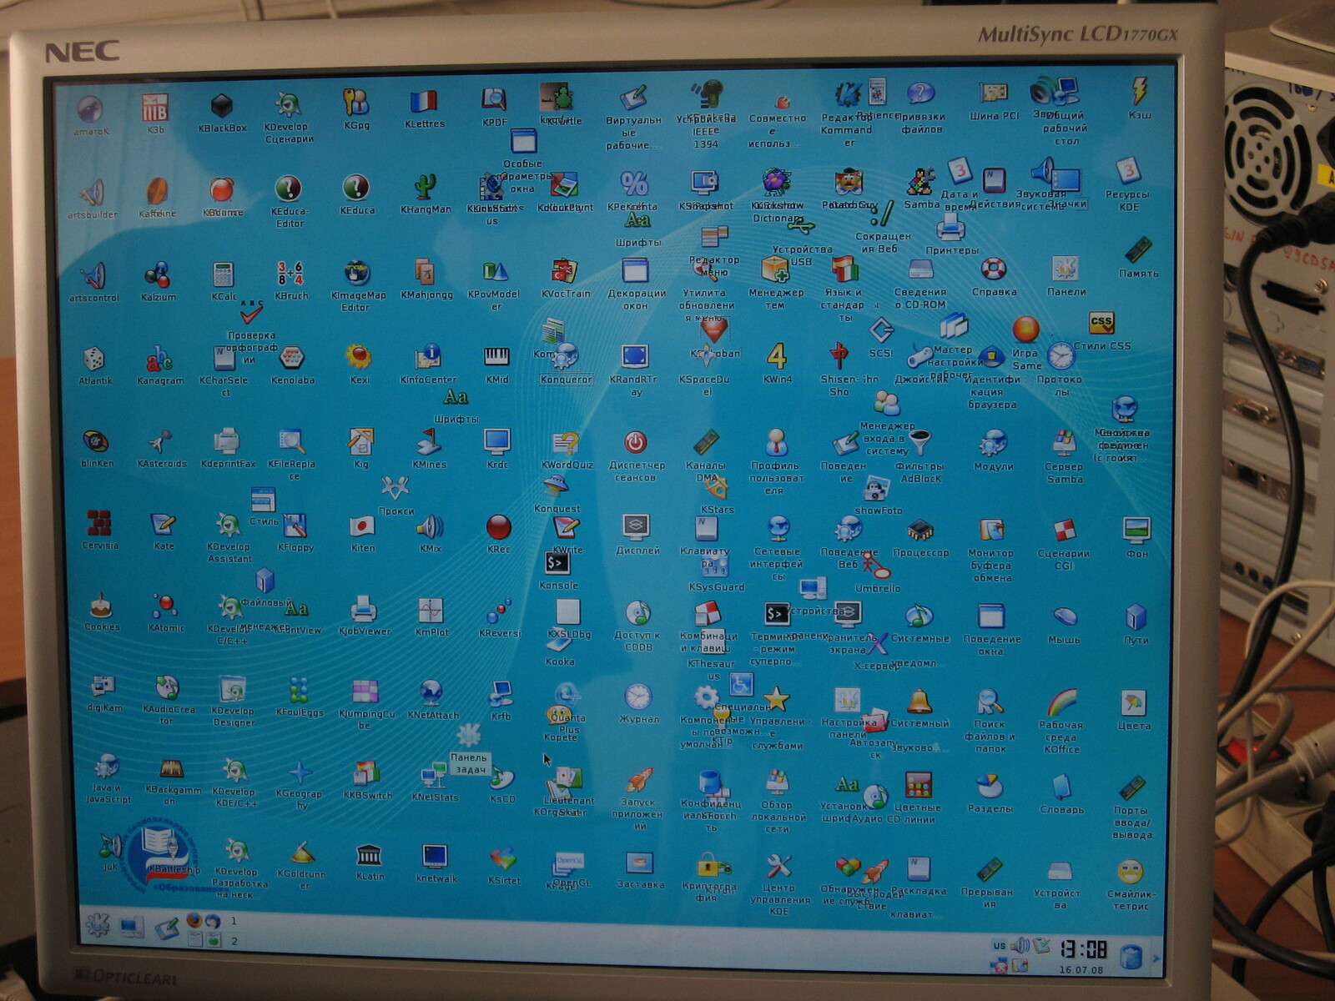Launch KLettres with the French flag

click(424, 102)
